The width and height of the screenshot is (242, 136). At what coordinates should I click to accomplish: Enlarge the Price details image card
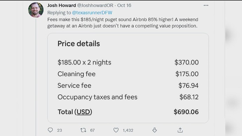(x=128, y=78)
